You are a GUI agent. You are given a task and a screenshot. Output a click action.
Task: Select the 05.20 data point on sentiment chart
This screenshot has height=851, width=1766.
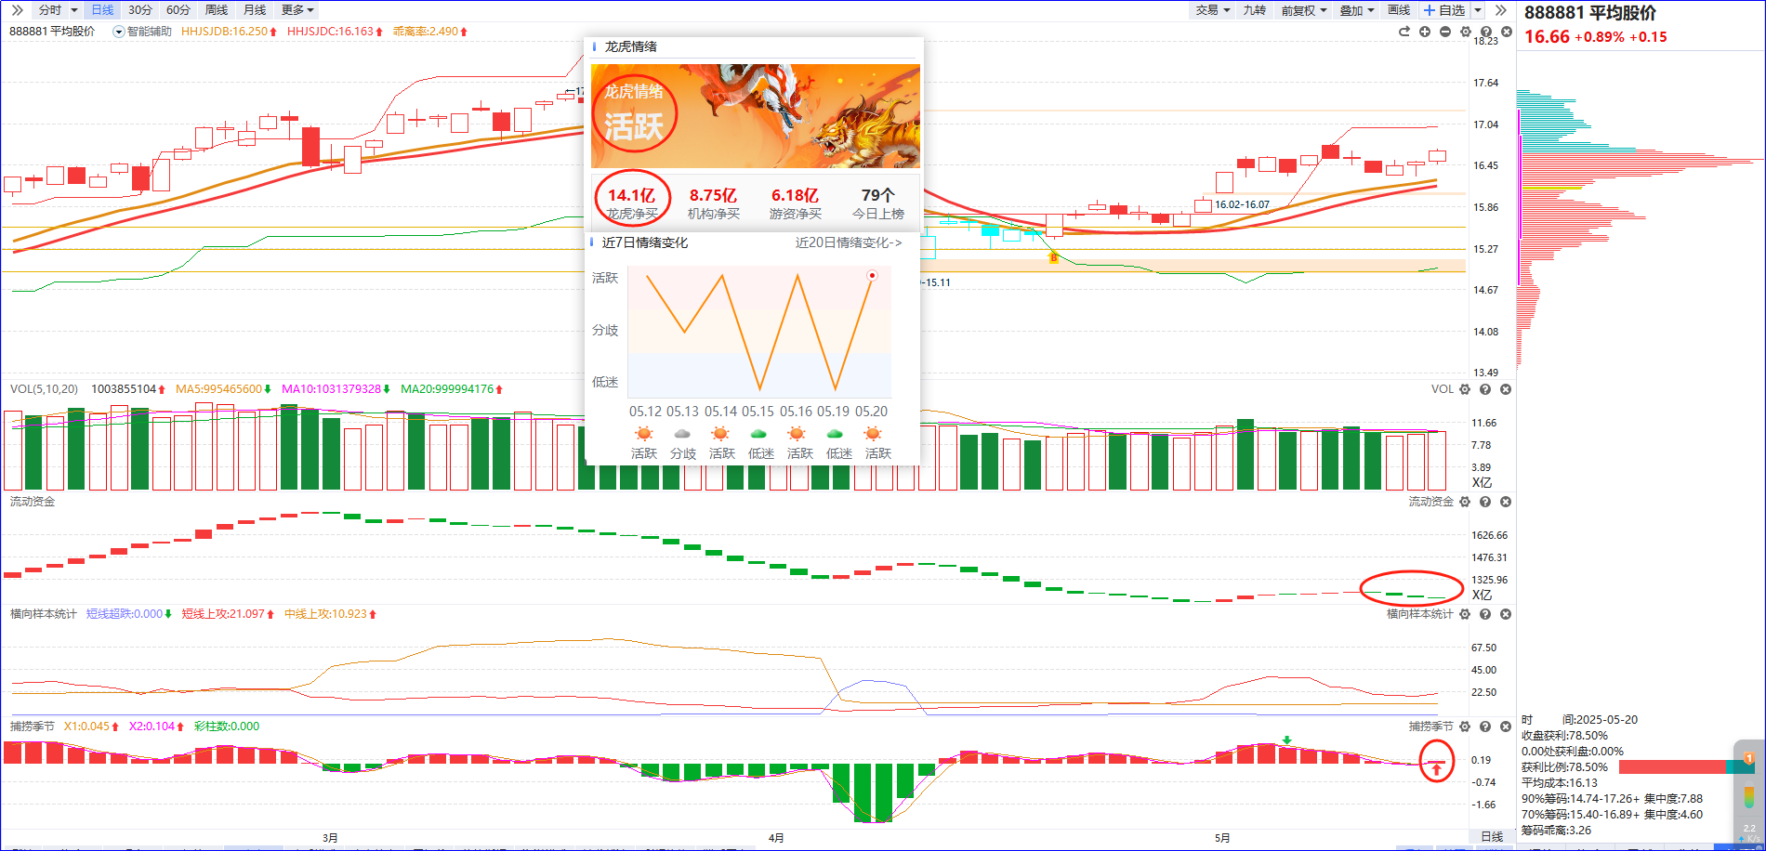(x=872, y=275)
